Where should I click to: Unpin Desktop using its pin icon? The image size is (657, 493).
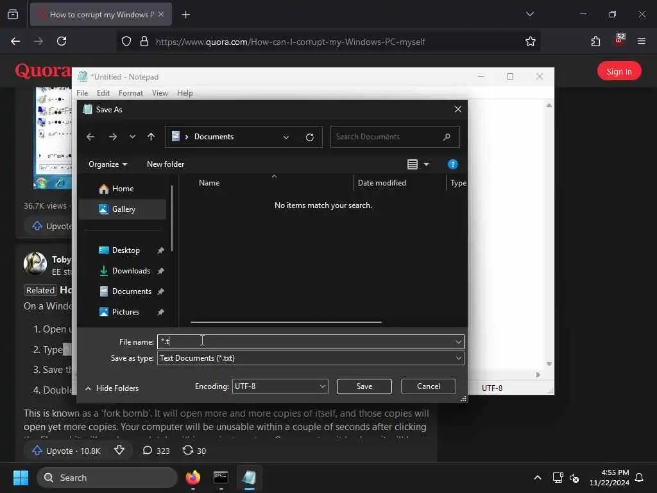[160, 251]
